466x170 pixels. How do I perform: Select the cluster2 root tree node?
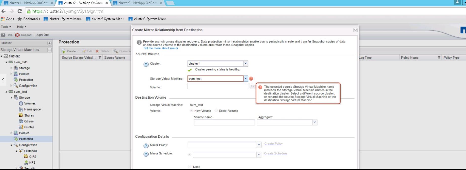[14, 56]
